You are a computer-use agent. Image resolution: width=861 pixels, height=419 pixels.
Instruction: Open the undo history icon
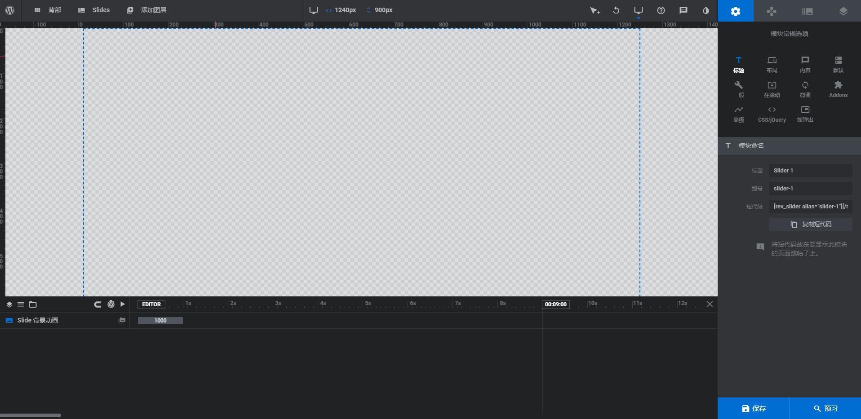(616, 10)
